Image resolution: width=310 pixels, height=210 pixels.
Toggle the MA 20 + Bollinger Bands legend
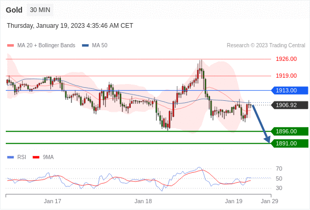(x=41, y=46)
